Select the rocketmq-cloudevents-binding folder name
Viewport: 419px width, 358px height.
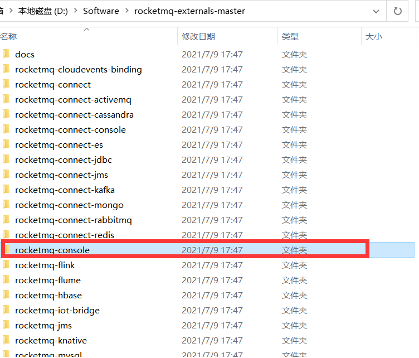[79, 70]
